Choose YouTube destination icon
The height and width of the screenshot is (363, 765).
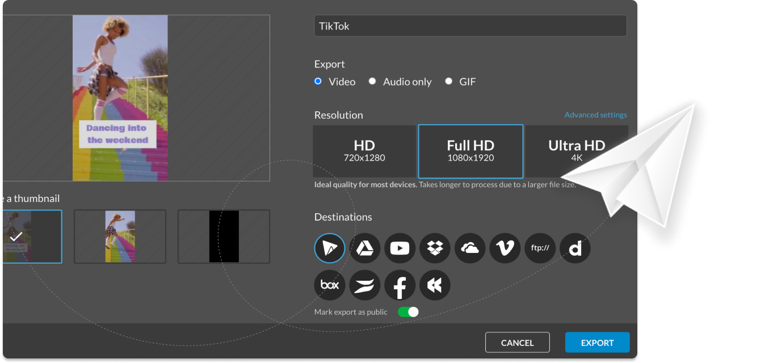[x=400, y=248]
